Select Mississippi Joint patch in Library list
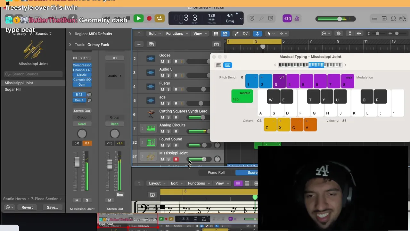410x231 pixels. [33, 83]
